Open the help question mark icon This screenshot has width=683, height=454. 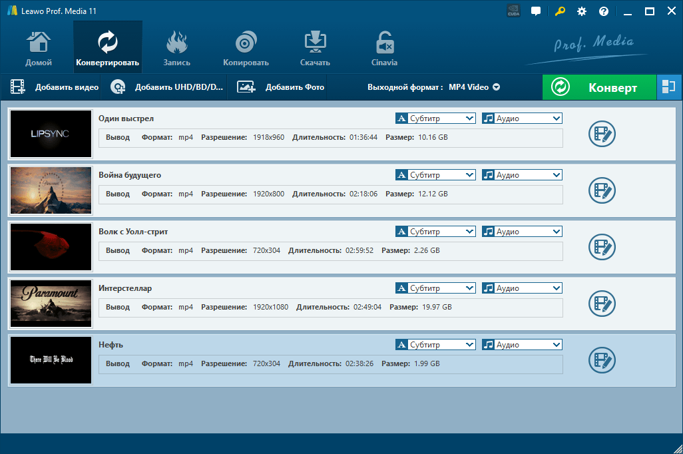(x=603, y=11)
